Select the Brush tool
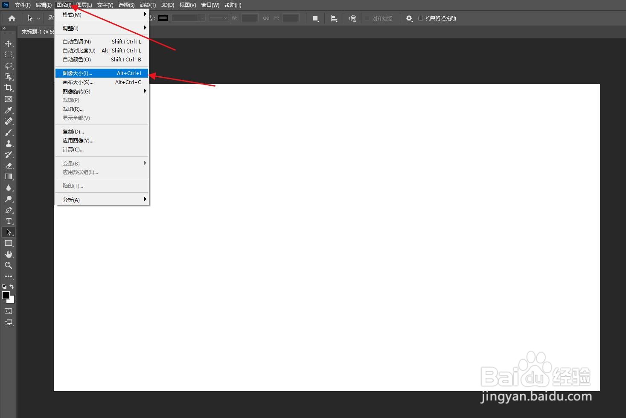This screenshot has width=626, height=418. tap(9, 132)
